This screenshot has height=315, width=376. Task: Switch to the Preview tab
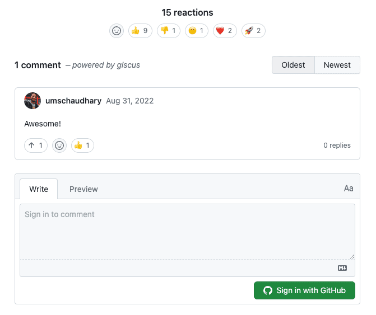click(x=83, y=189)
